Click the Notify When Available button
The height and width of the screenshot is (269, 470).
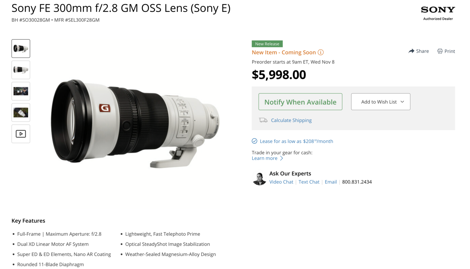[300, 102]
